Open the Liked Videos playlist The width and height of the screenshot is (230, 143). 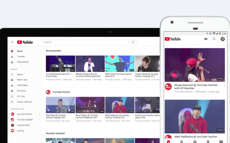[x=22, y=85]
